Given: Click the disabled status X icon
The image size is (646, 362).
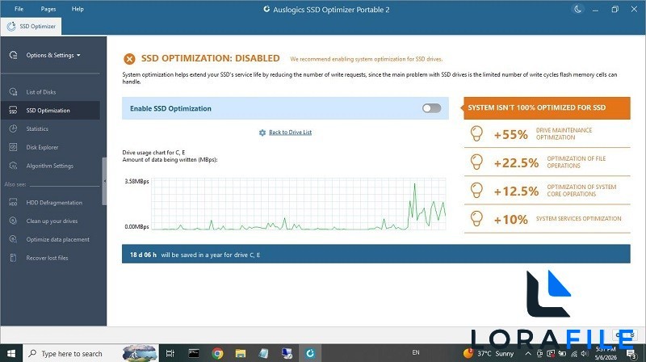Looking at the screenshot, I should pos(129,59).
